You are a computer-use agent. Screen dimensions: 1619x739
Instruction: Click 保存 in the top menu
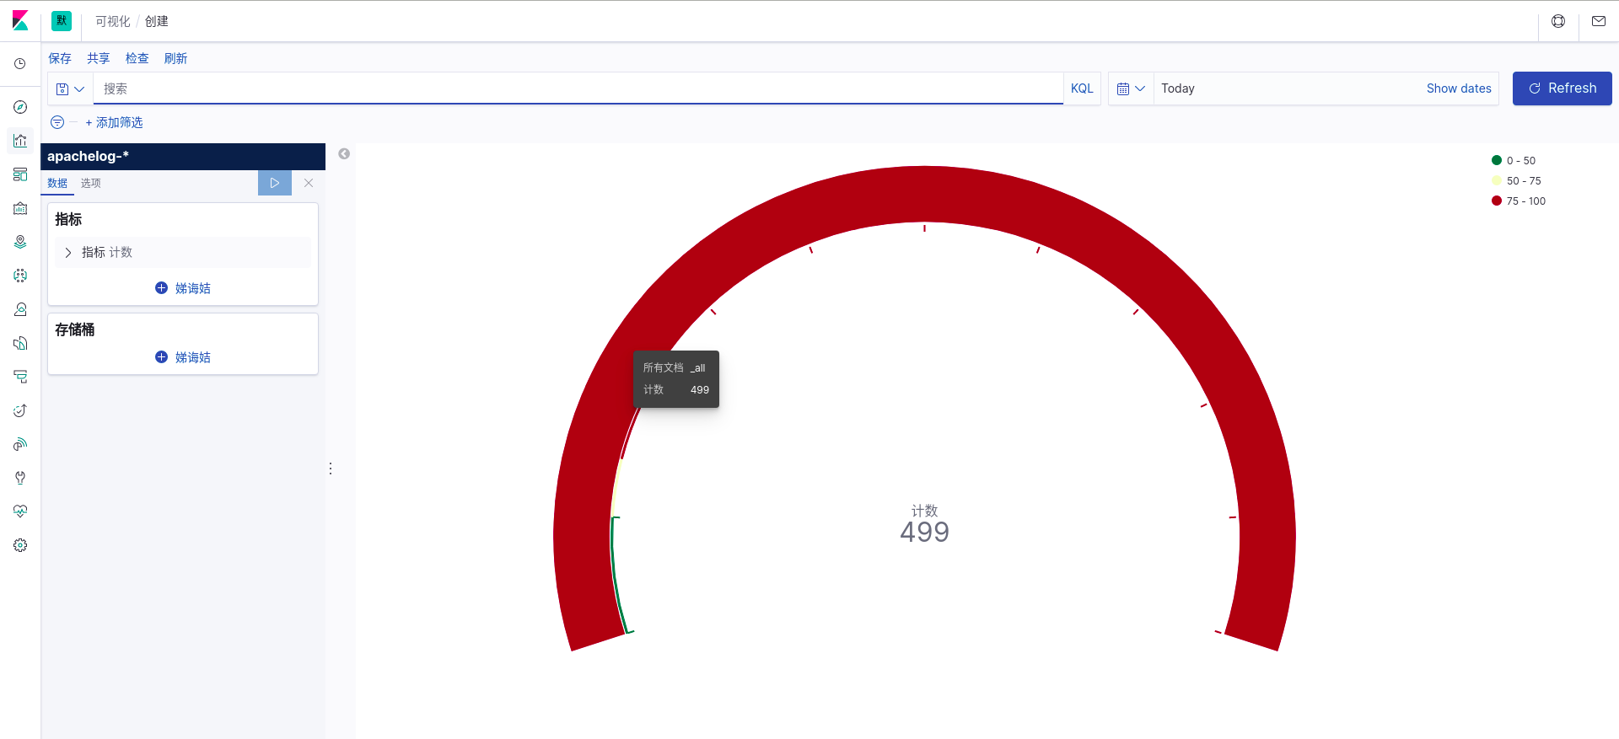[60, 58]
